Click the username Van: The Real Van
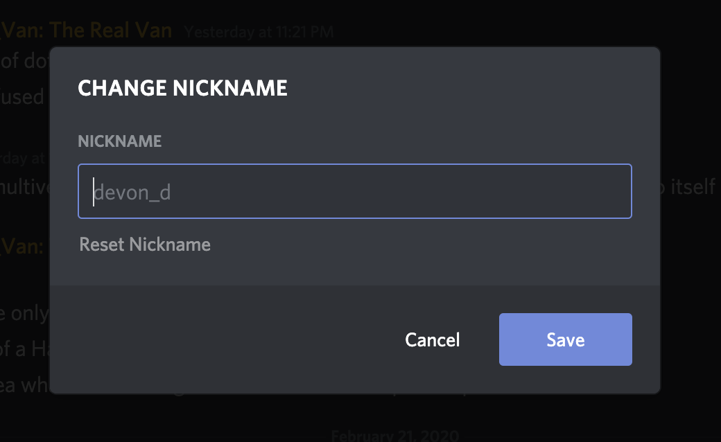Viewport: 721px width, 442px height. pos(85,30)
